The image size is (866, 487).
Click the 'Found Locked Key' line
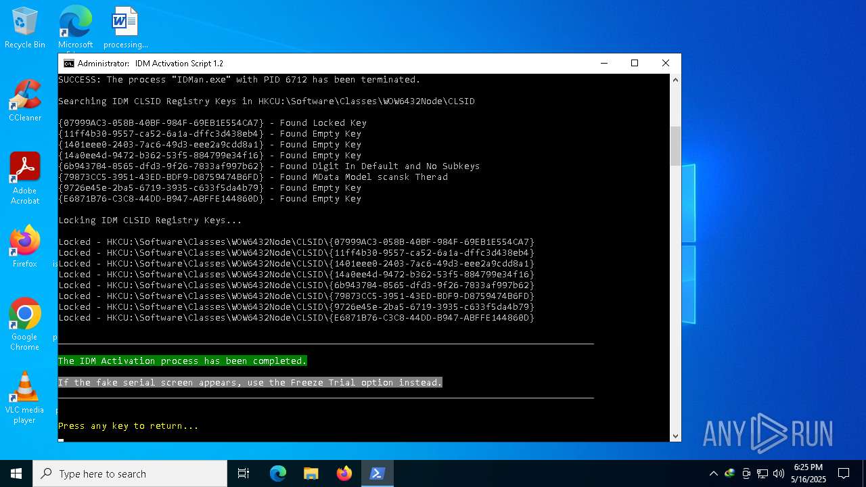coord(212,123)
